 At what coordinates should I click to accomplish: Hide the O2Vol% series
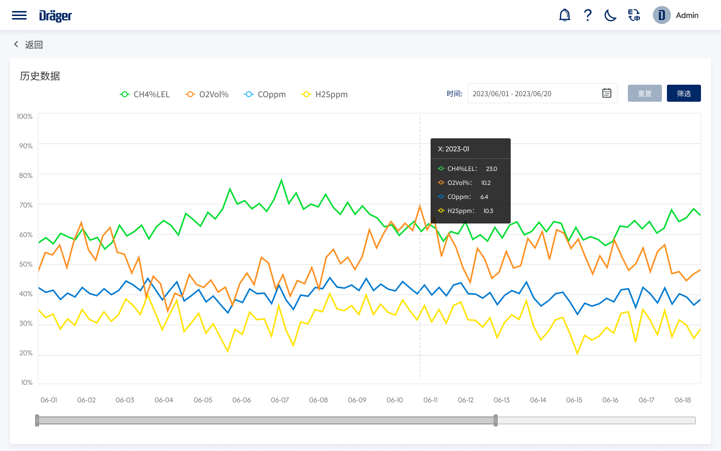coord(207,94)
